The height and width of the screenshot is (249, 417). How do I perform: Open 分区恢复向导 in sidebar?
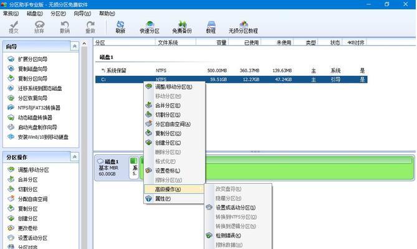coord(27,98)
